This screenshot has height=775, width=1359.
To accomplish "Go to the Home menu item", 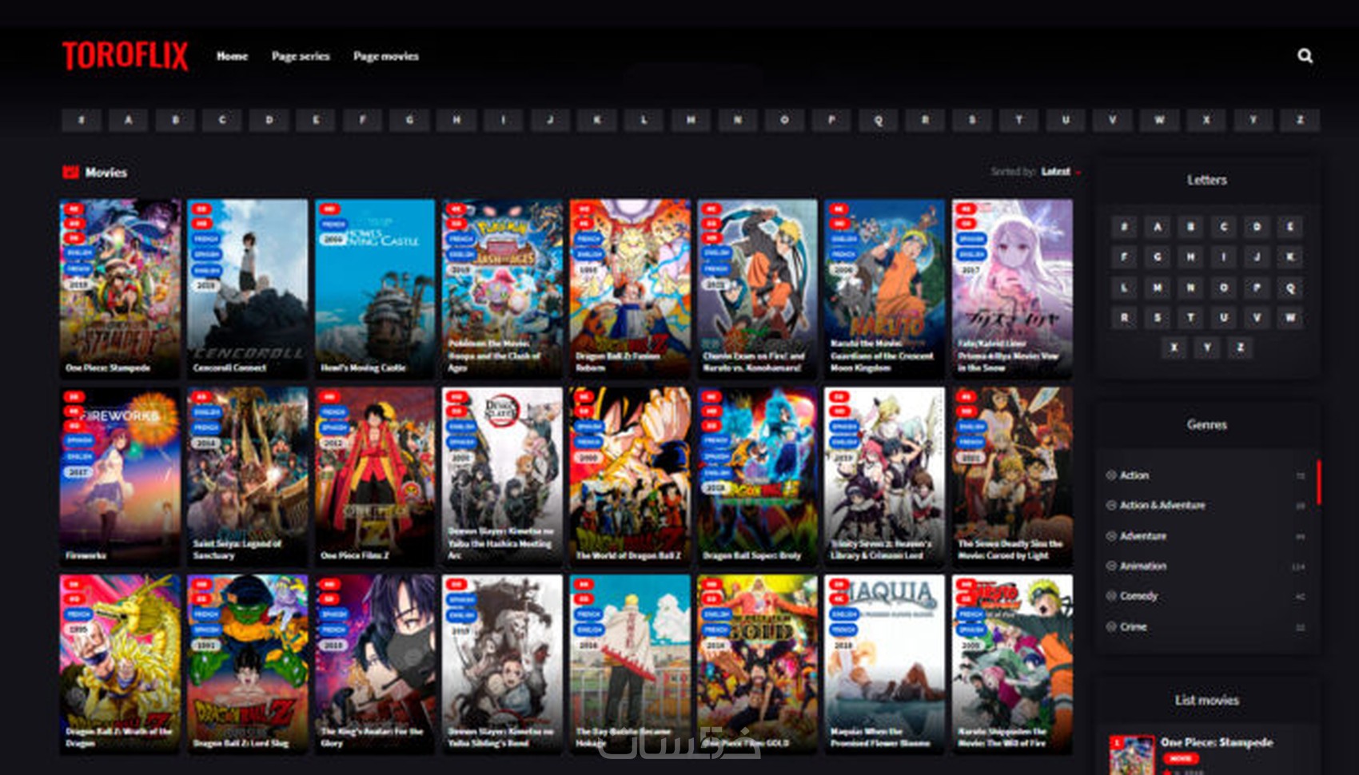I will [x=232, y=56].
